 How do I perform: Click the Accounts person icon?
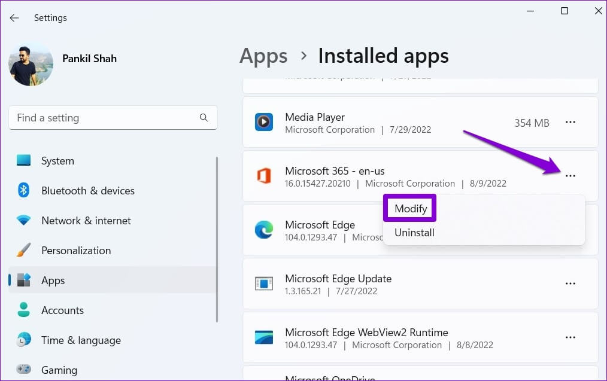(23, 310)
